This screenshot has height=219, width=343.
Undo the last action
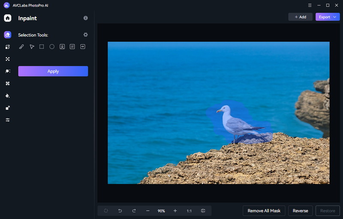point(120,211)
